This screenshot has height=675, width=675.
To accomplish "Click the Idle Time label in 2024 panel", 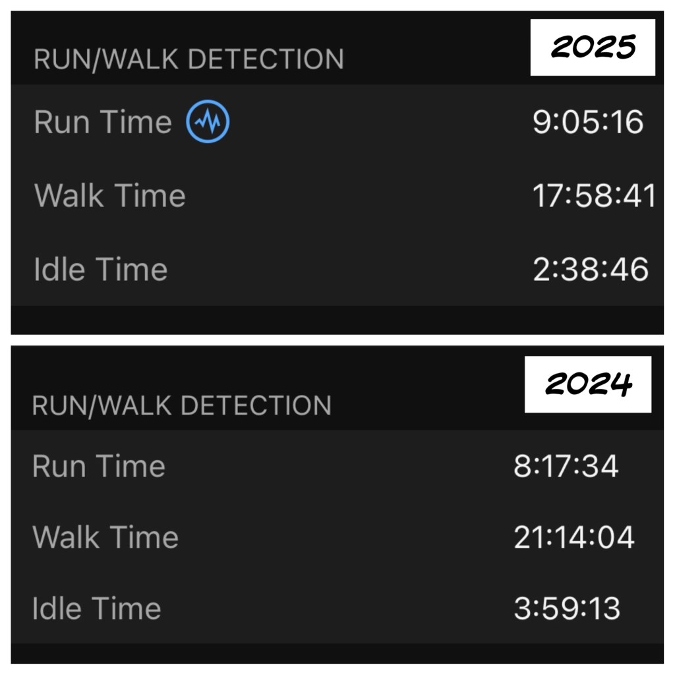I will click(96, 608).
